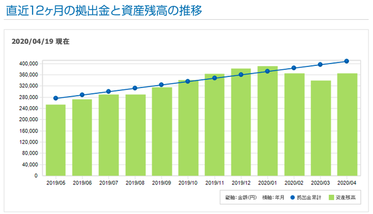Select the green 2019/11 asset balance bar
The height and width of the screenshot is (214, 373).
coord(214,125)
